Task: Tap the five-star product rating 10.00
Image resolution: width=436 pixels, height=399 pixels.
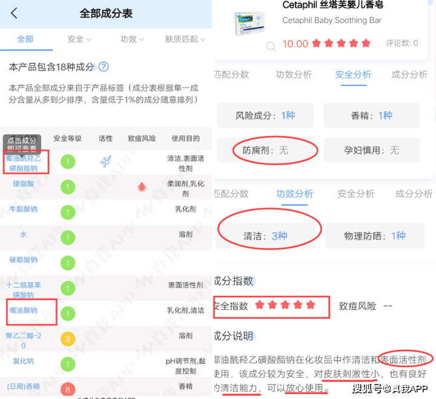Action: [326, 44]
